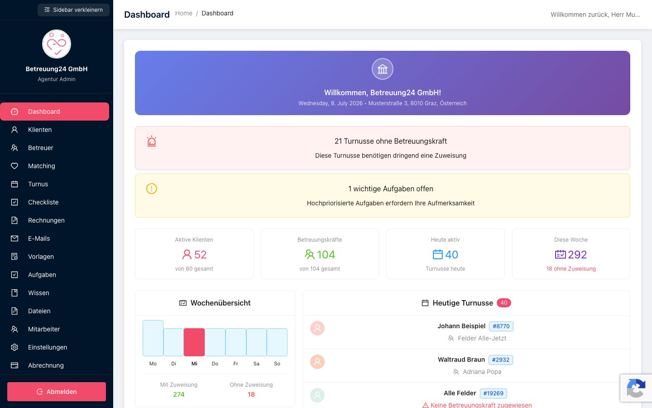Click the Monday bar in week chart
Image resolution: width=652 pixels, height=408 pixels.
tap(153, 338)
